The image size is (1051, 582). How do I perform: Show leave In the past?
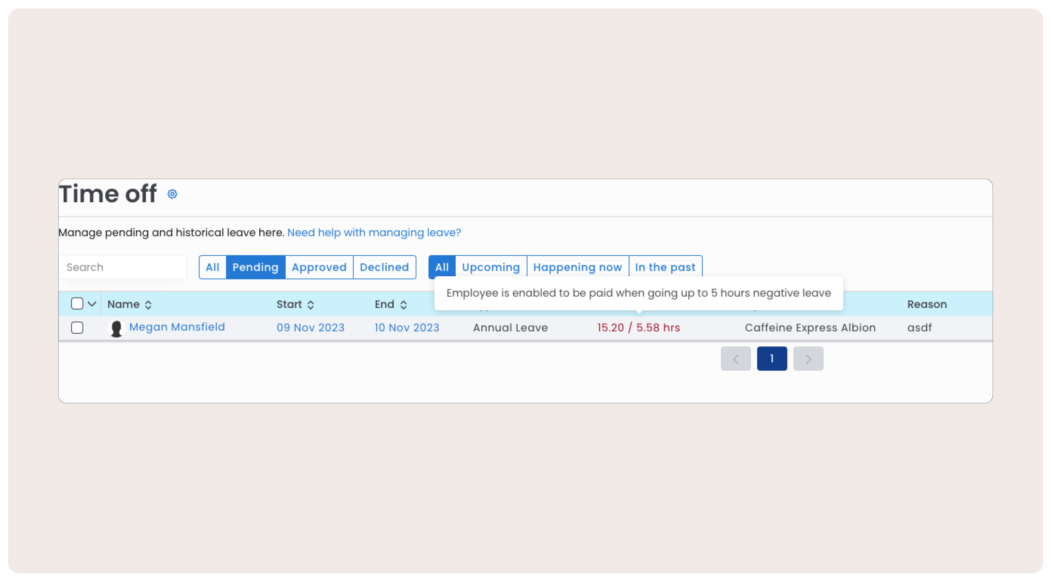(664, 267)
